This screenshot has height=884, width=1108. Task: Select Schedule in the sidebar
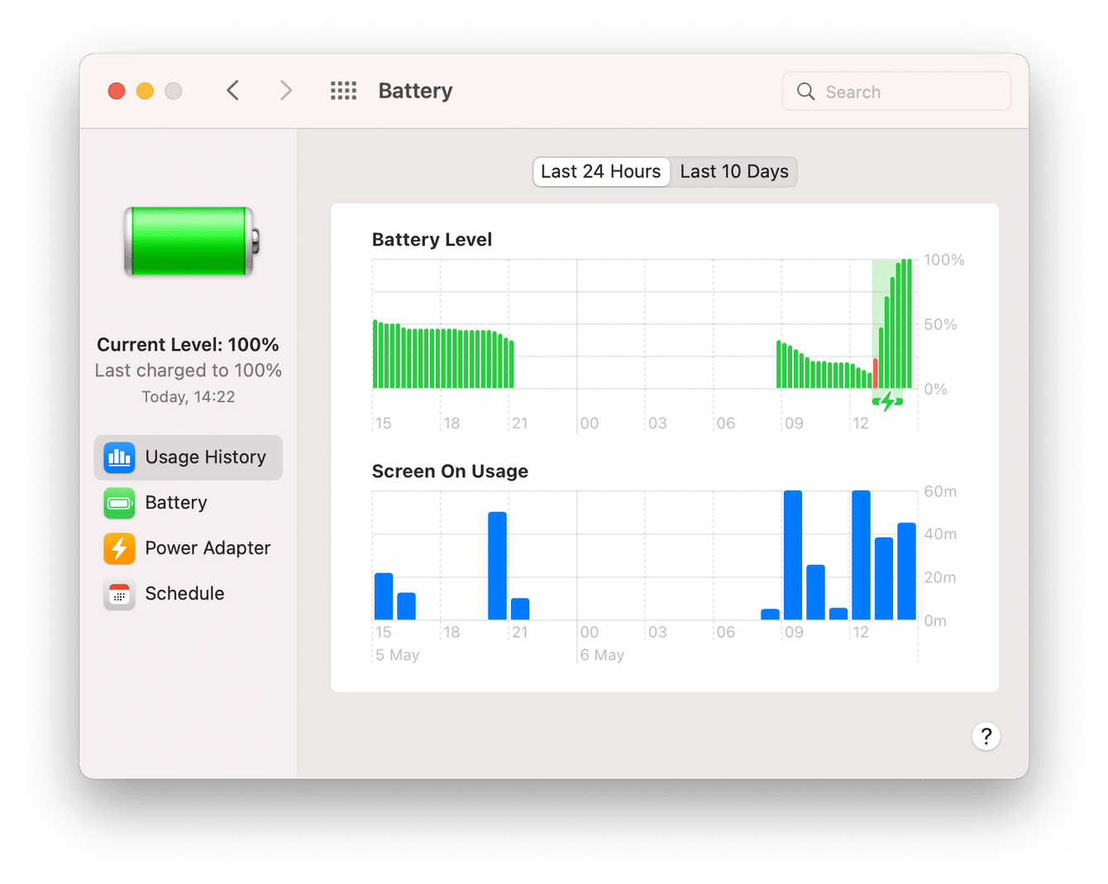click(184, 594)
